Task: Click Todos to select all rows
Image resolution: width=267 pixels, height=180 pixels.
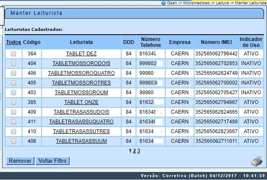Action: pyautogui.click(x=14, y=42)
